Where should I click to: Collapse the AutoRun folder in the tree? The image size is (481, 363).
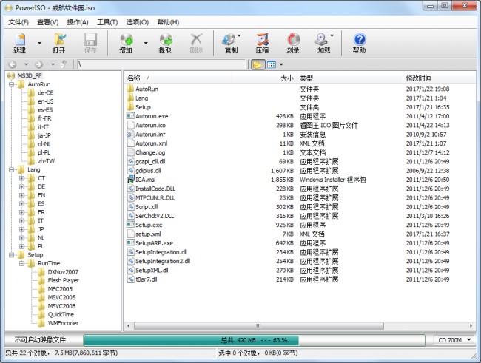click(x=11, y=84)
